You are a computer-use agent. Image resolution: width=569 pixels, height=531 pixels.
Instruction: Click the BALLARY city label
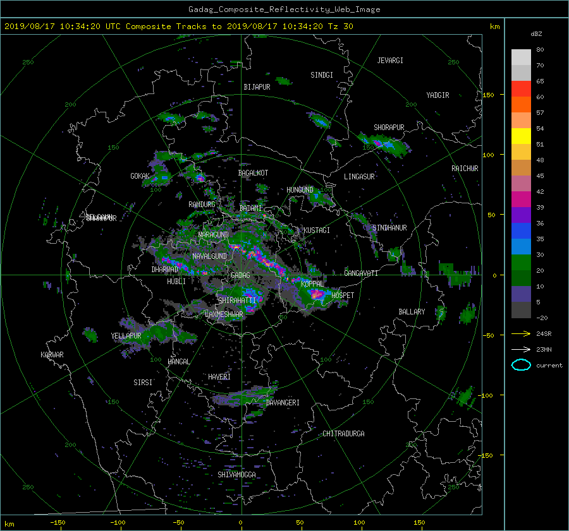coord(412,312)
